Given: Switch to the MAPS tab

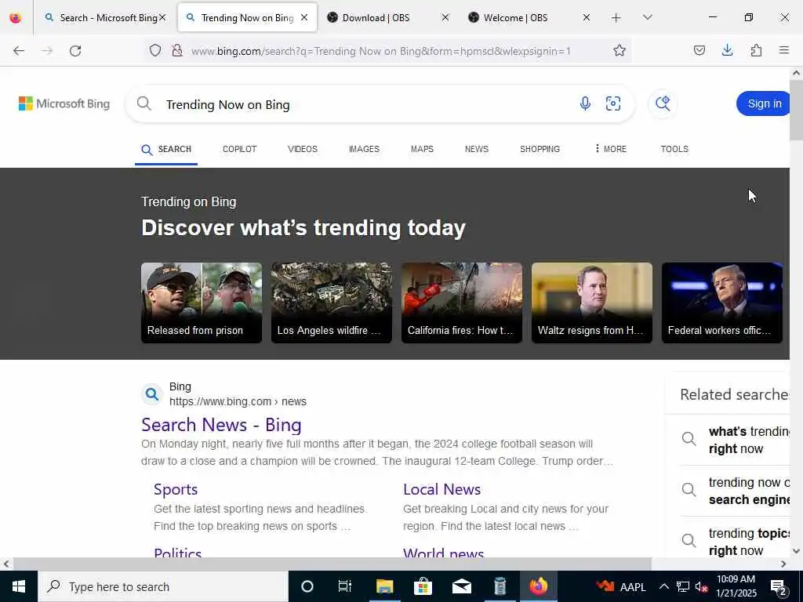Looking at the screenshot, I should pyautogui.click(x=422, y=150).
